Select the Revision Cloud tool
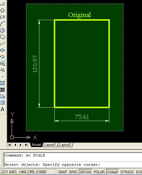The width and height of the screenshot is (142, 175). [x=2, y=37]
